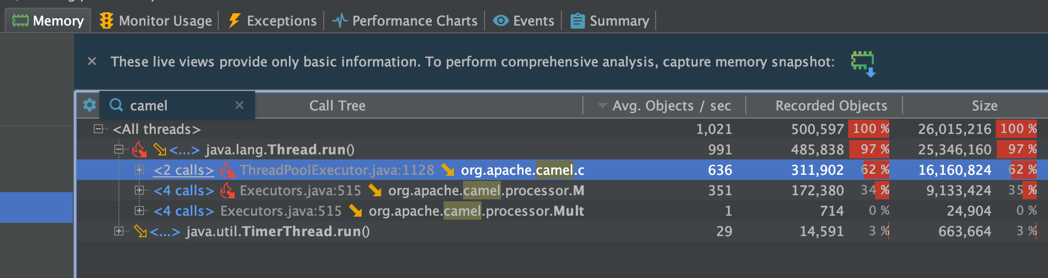1048x278 pixels.
Task: Click the capture memory snapshot icon
Action: [863, 63]
